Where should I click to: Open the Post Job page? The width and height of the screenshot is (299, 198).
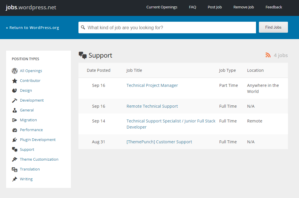click(215, 7)
